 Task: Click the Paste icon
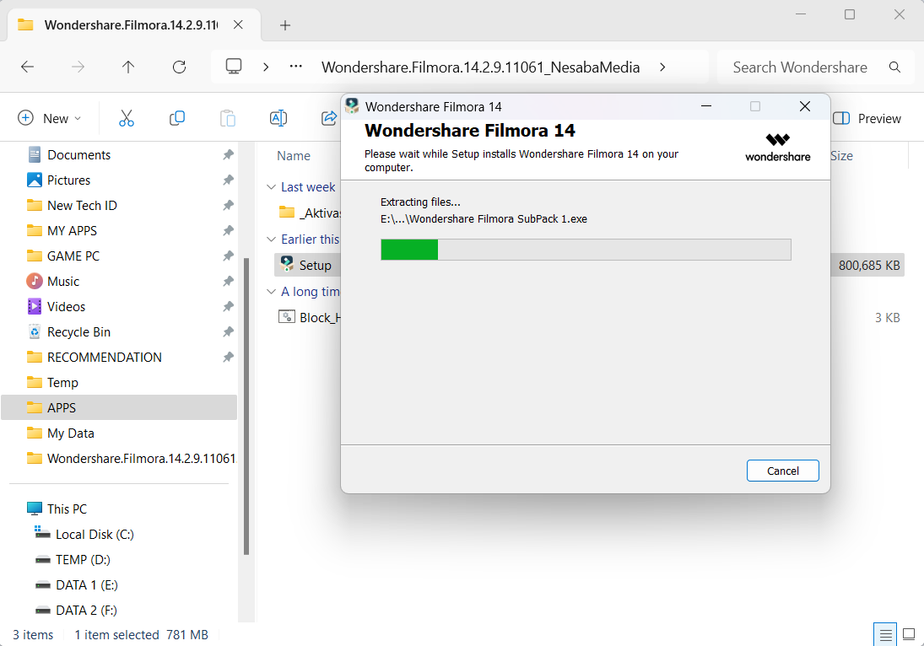click(x=227, y=118)
